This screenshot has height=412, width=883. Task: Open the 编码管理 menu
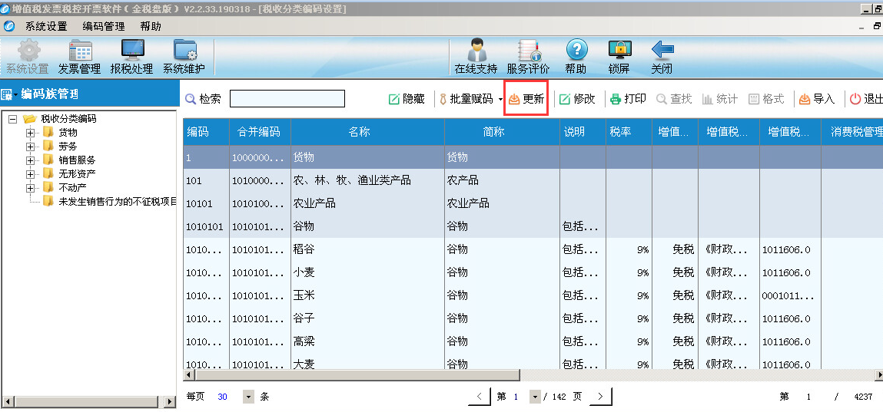click(104, 26)
